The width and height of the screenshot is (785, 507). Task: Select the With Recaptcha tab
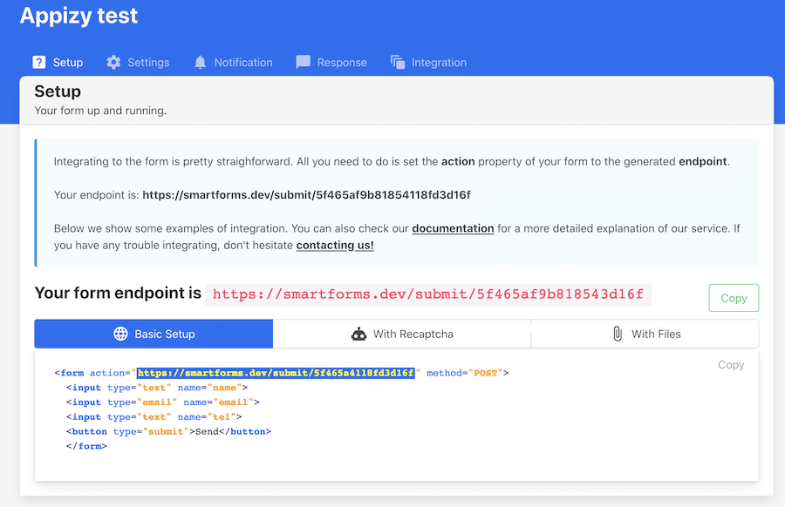coord(402,334)
